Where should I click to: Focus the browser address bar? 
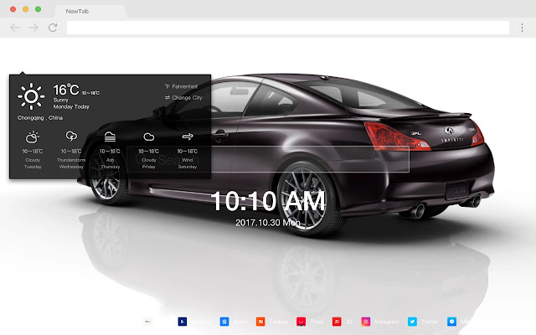288,28
